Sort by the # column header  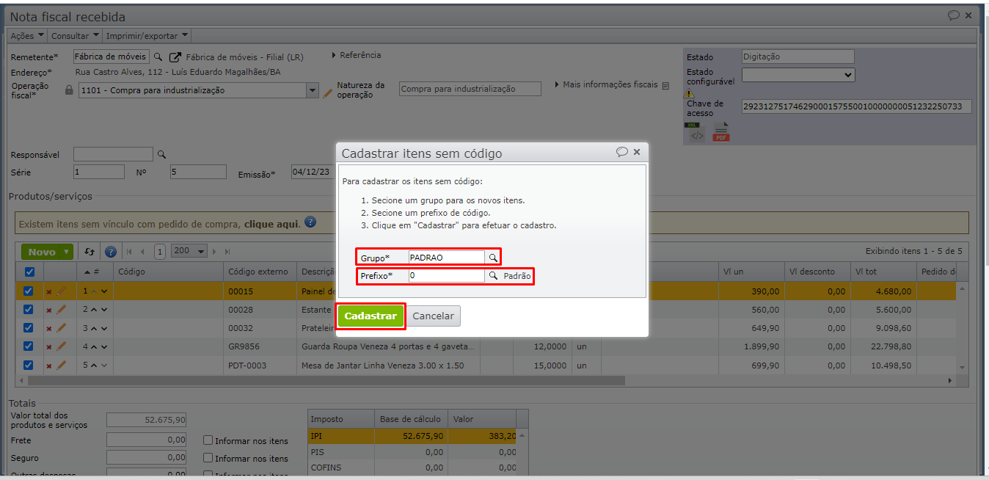95,272
